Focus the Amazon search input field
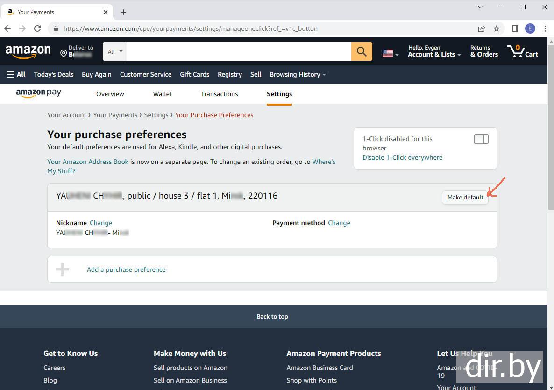Viewport: 554px width, 390px height. (x=239, y=51)
